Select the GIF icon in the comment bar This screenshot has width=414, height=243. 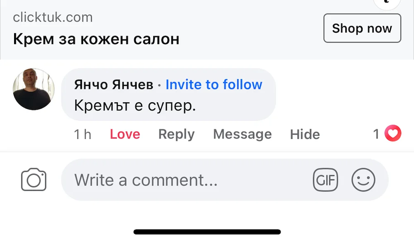325,180
